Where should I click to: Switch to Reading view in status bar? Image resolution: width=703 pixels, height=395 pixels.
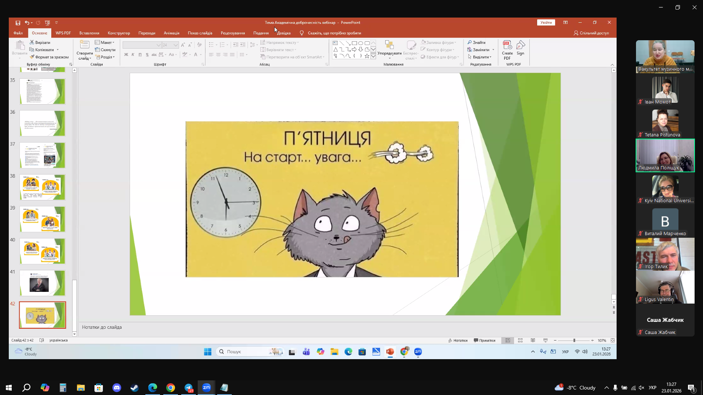click(533, 341)
